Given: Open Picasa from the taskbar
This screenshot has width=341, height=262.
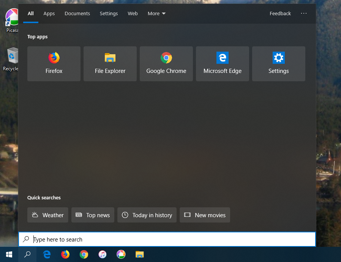Looking at the screenshot, I should click(121, 254).
